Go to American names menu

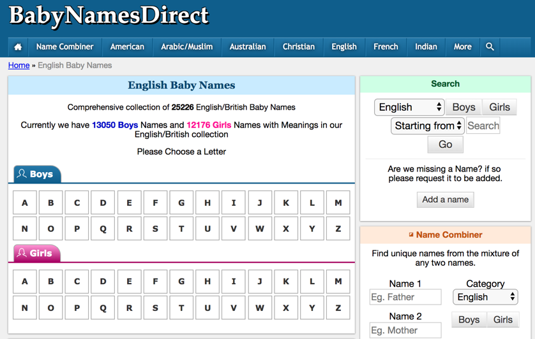click(x=127, y=47)
